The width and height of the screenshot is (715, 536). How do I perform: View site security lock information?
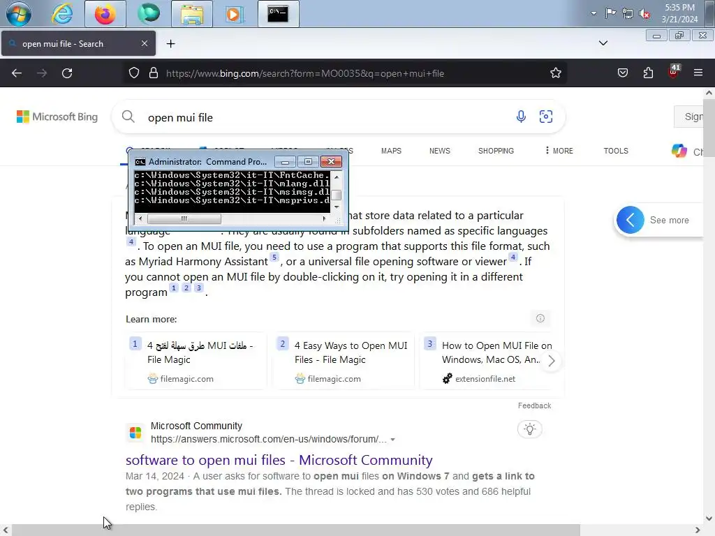154,73
